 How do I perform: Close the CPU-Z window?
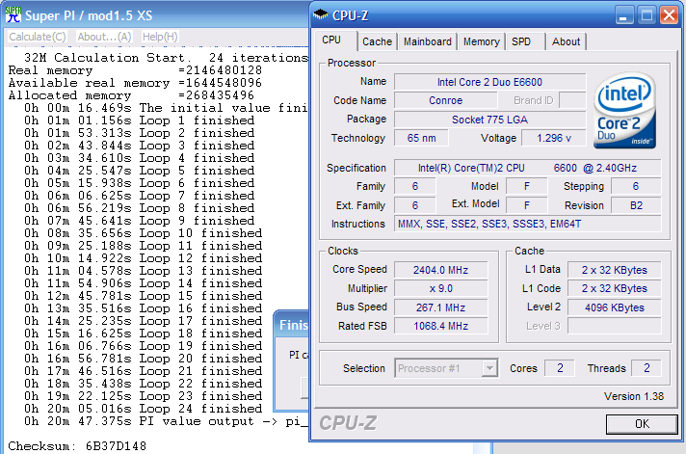(669, 15)
